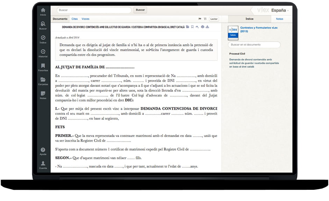329x201 pixels.
Task: Open the Buscar search icon in sidebar
Action: coord(43,24)
